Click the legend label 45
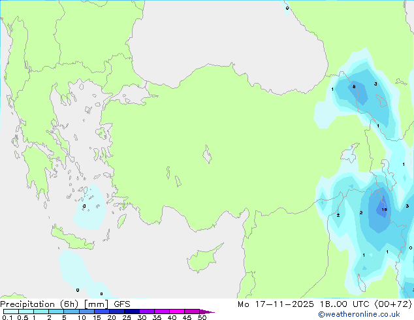The width and height of the screenshot is (414, 320). pyautogui.click(x=187, y=317)
